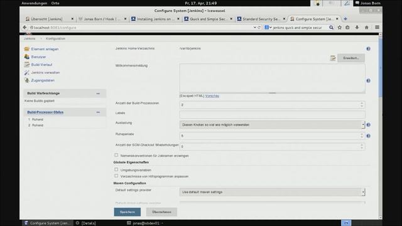Focus the Labels input field
The image size is (402, 226).
coord(272,114)
